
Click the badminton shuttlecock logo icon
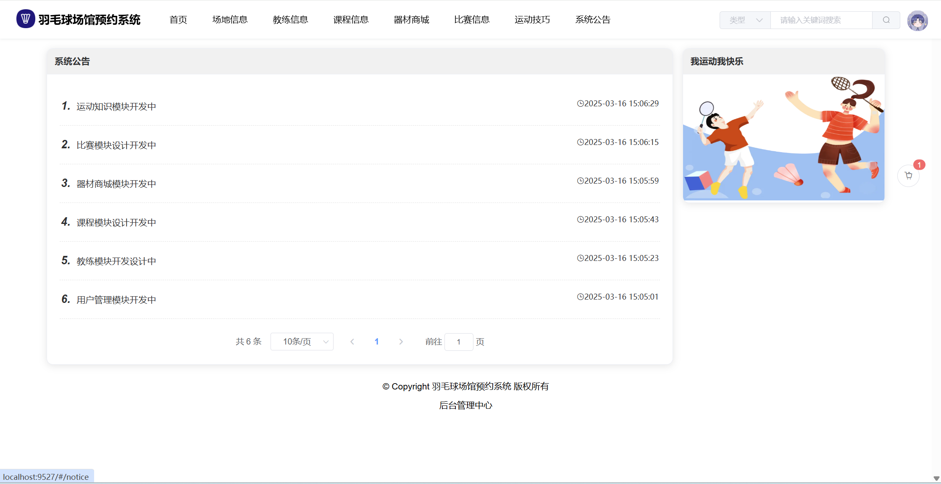coord(26,19)
